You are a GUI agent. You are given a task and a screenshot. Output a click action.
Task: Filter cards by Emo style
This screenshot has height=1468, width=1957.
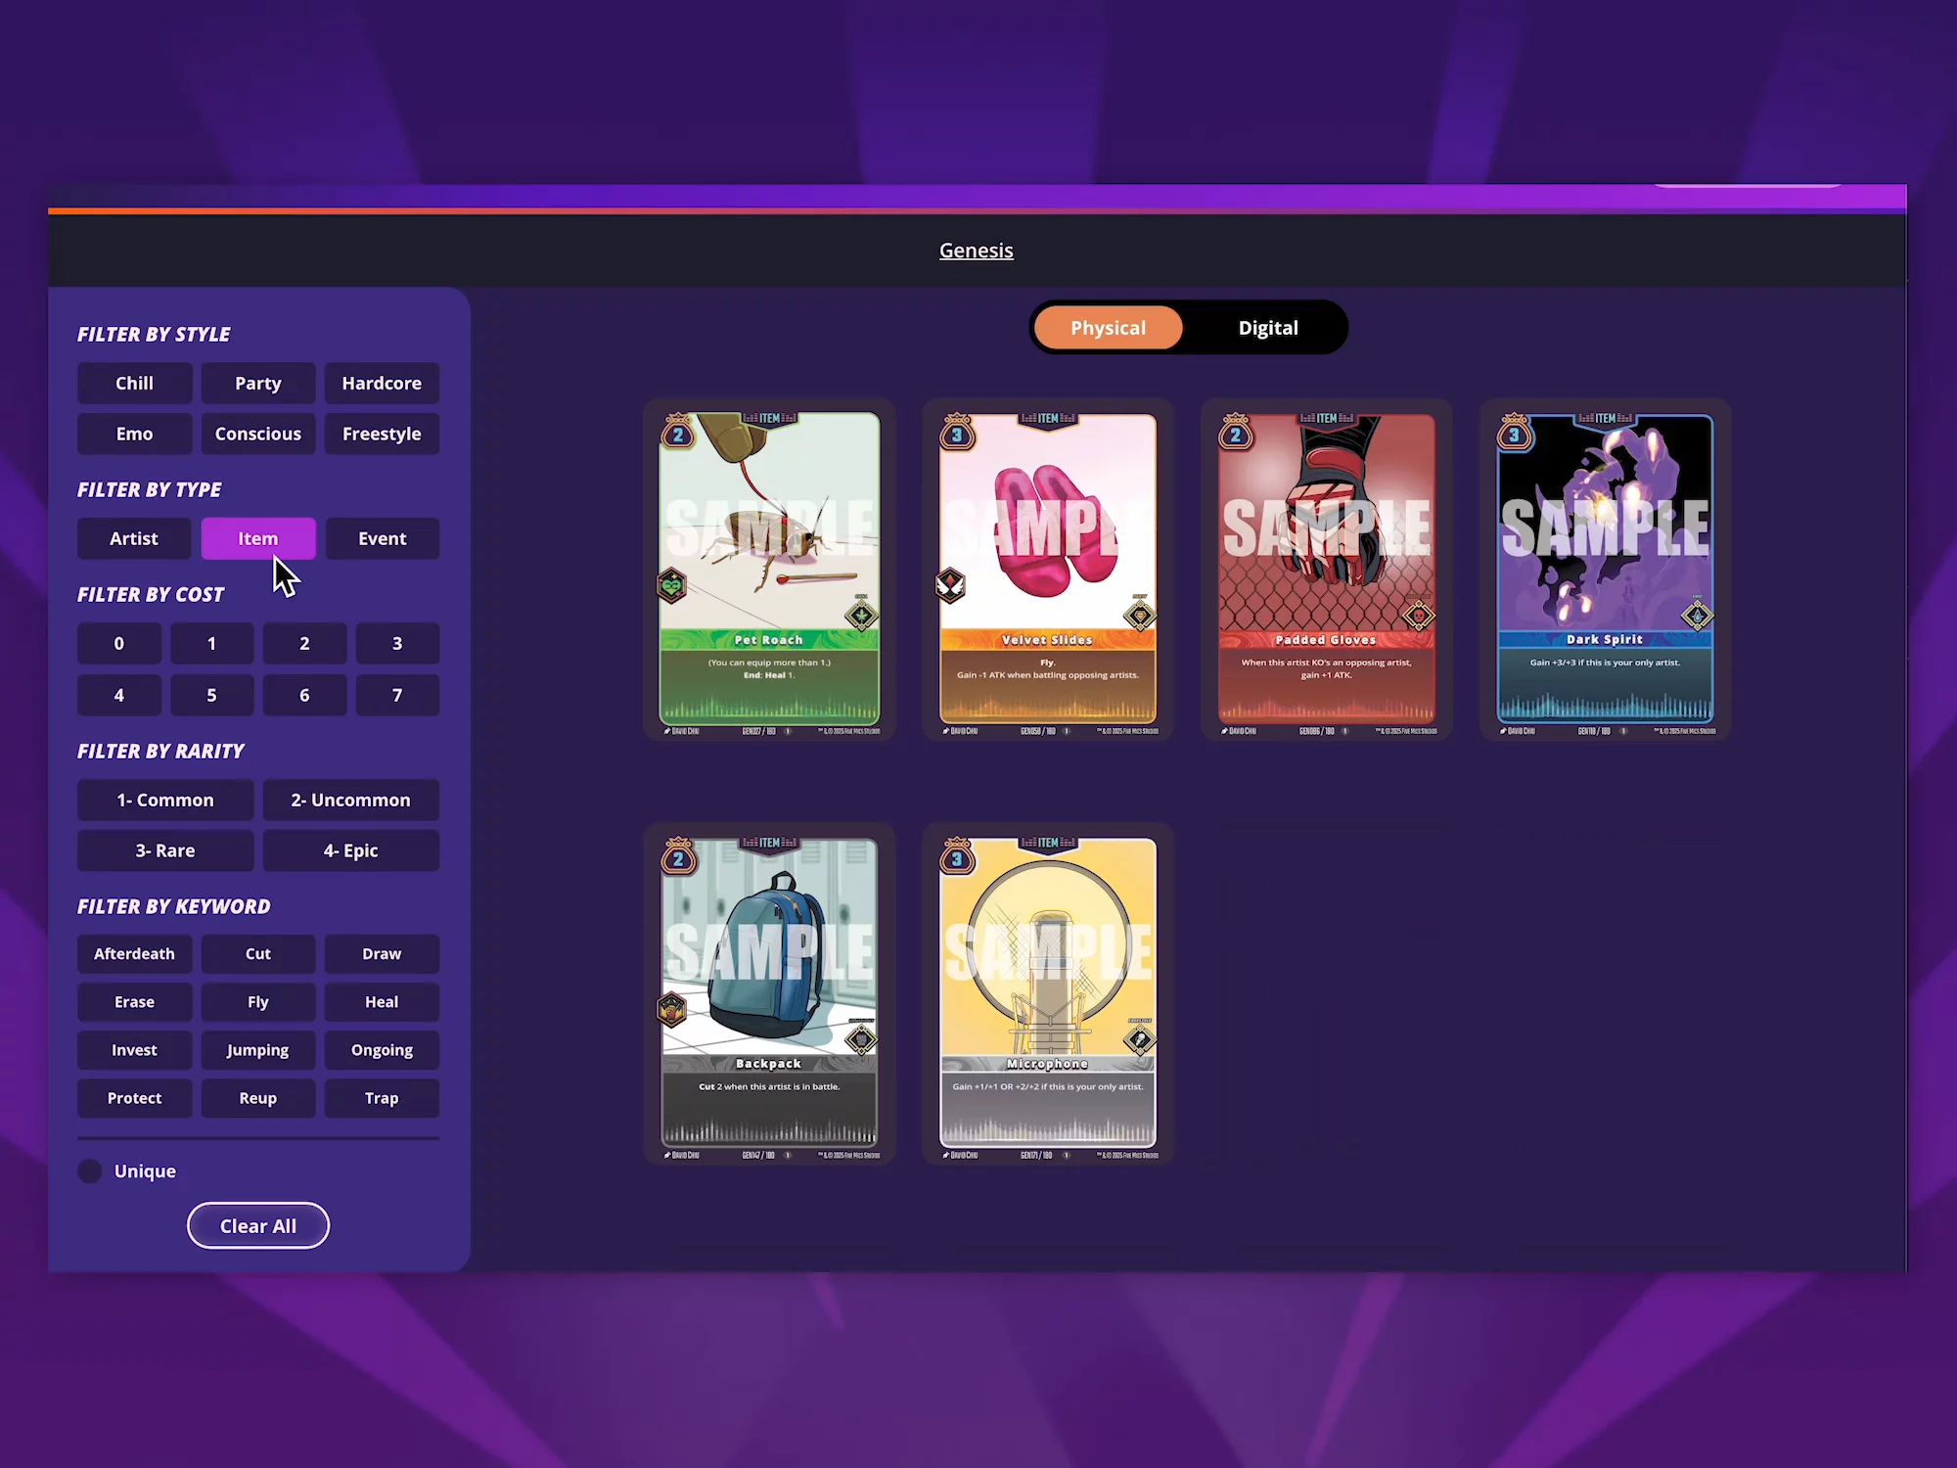[x=134, y=434]
